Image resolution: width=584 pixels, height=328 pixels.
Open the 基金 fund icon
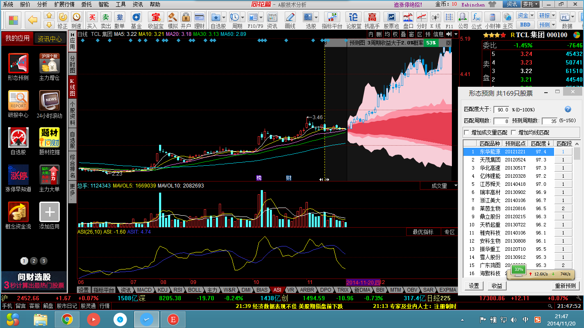click(x=136, y=20)
